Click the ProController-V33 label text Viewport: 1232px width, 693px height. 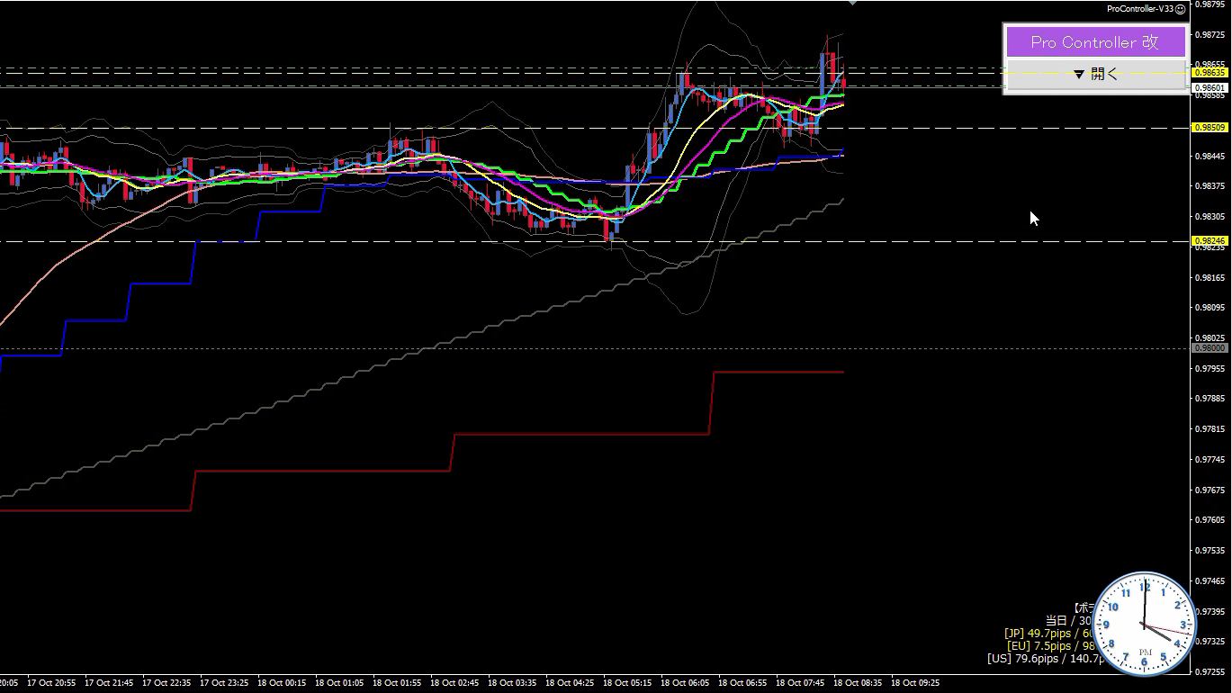click(1139, 9)
